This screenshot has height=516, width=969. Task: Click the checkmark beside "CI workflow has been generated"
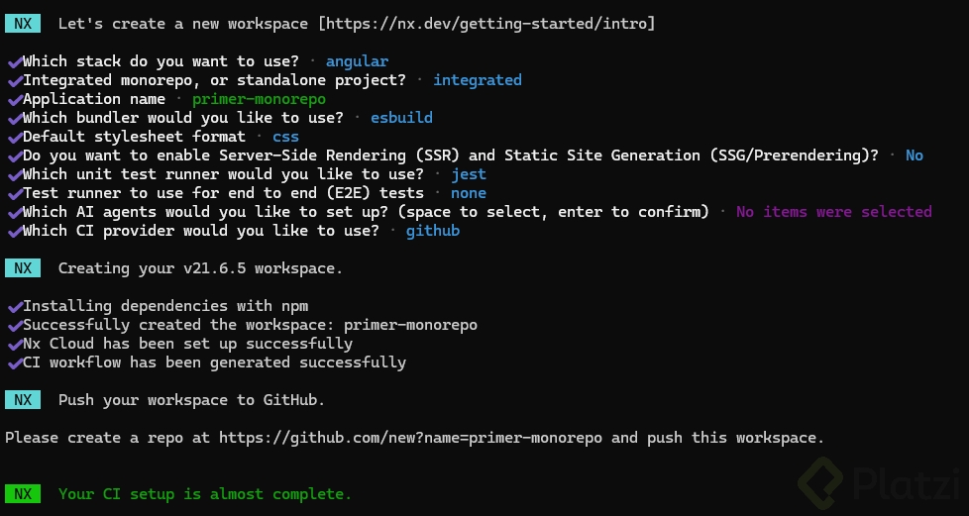click(14, 362)
